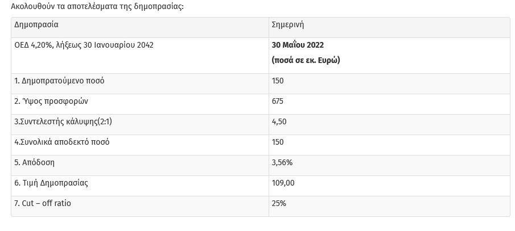
Task: Click value 150 in the Δημοπρατούμενο ποσό row
Action: point(278,81)
